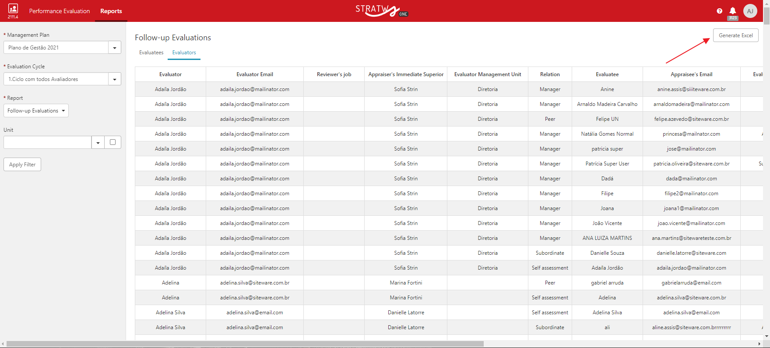The image size is (770, 348).
Task: Click the horizontal scrollbar right arrow
Action: (x=759, y=344)
